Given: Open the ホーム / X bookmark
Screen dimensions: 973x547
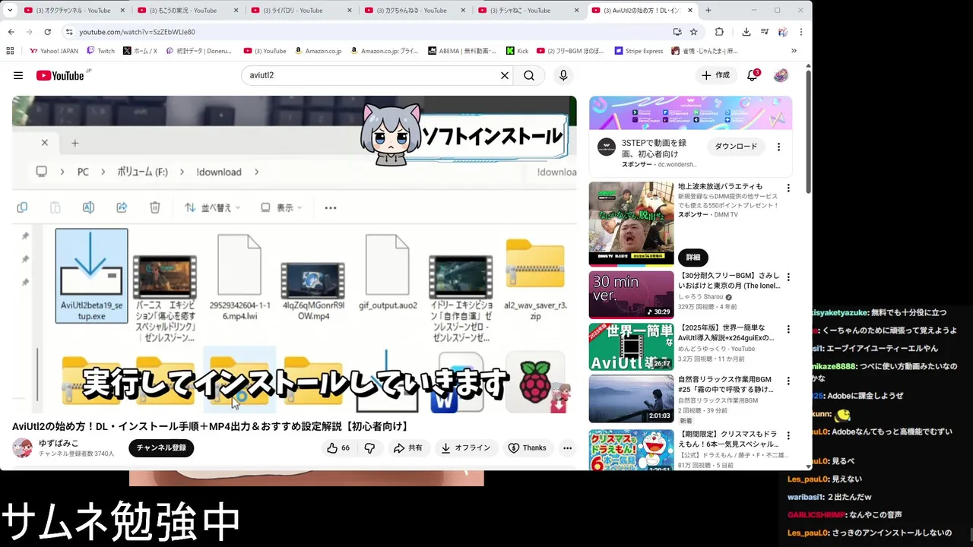Looking at the screenshot, I should [140, 51].
